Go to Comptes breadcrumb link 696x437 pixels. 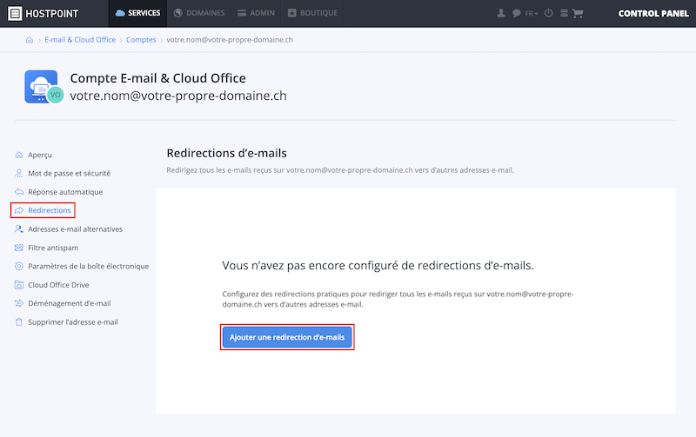pos(141,40)
